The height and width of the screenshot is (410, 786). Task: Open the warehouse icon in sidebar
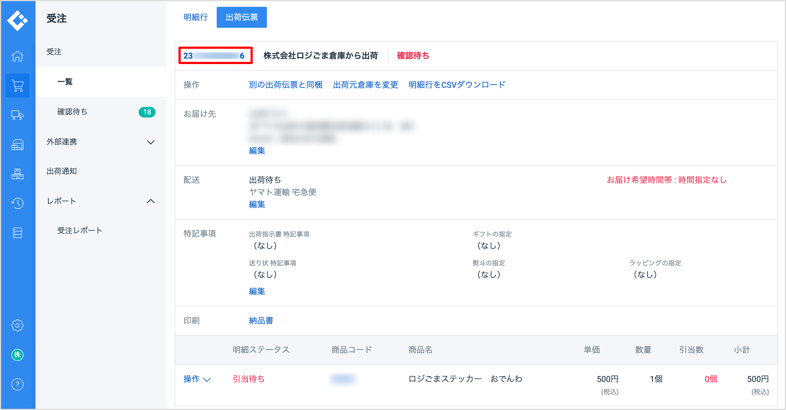(x=17, y=144)
